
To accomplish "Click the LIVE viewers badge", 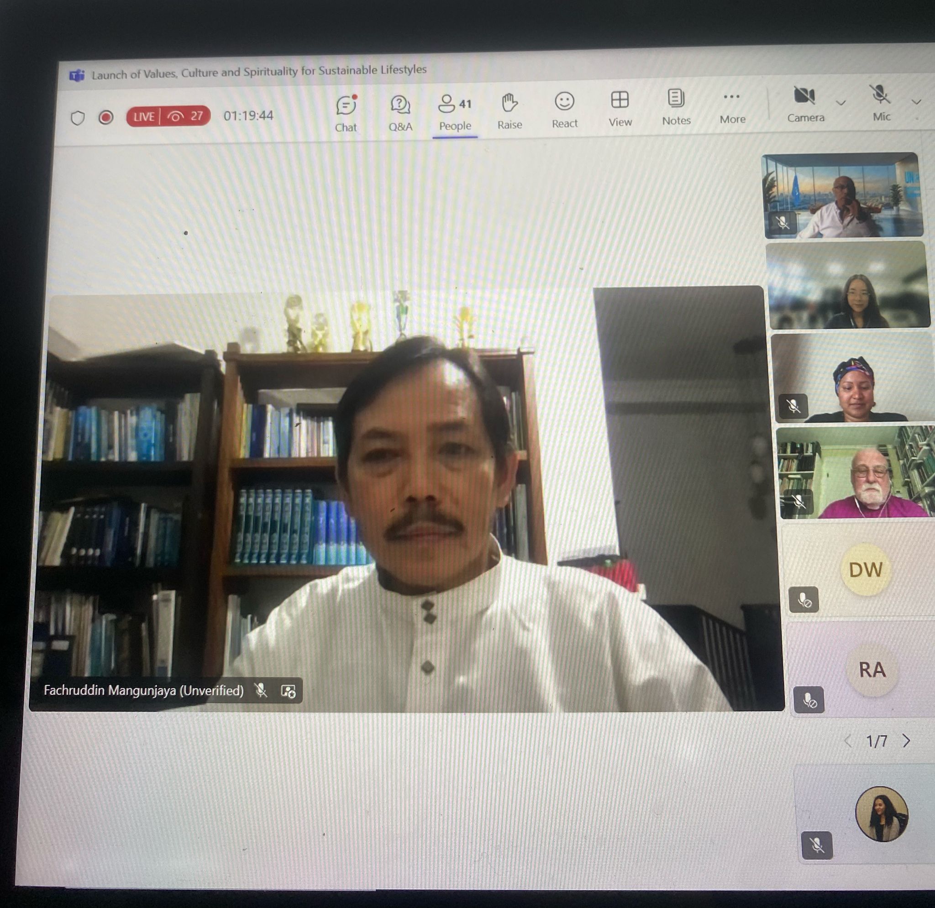I will point(168,116).
